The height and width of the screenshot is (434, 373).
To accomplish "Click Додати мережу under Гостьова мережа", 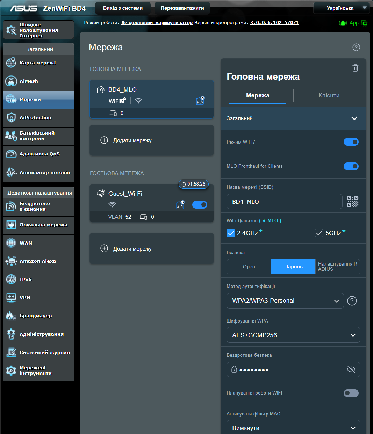I will (x=152, y=249).
